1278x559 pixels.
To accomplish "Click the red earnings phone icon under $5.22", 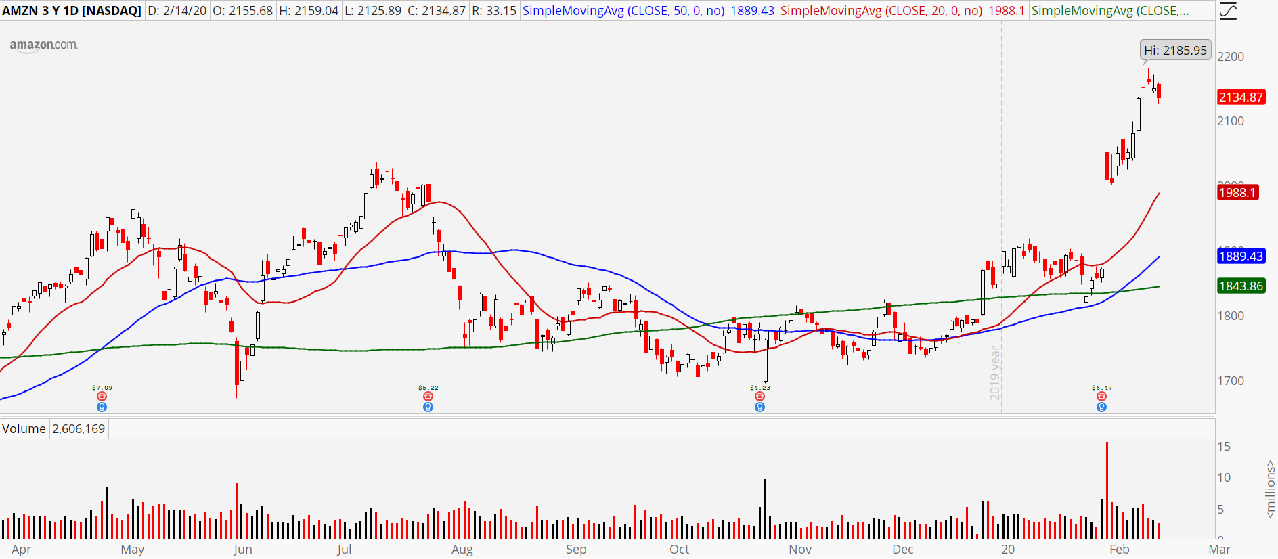I will (x=428, y=397).
